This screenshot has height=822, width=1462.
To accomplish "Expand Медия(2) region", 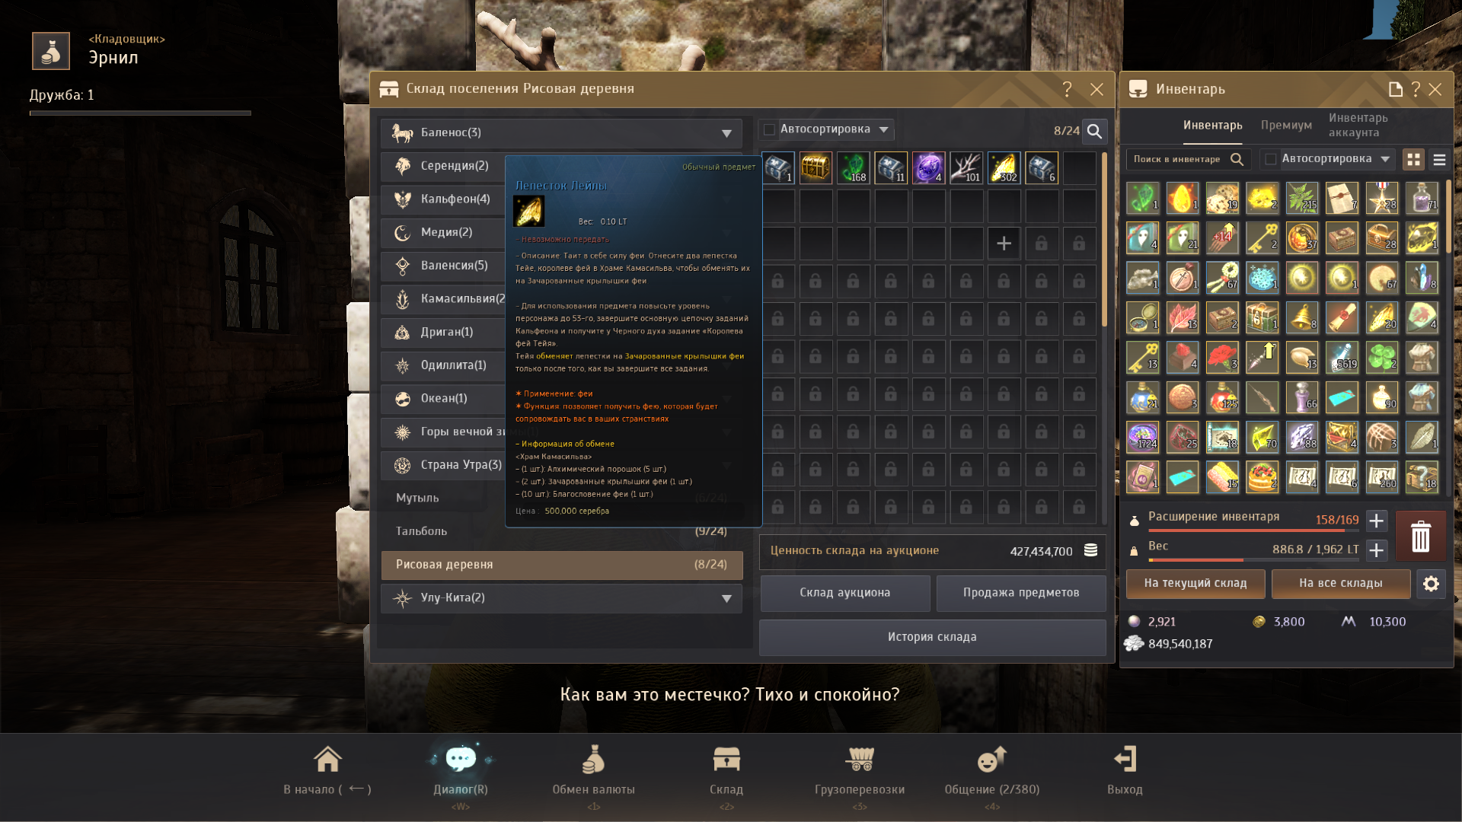I will 443,233.
